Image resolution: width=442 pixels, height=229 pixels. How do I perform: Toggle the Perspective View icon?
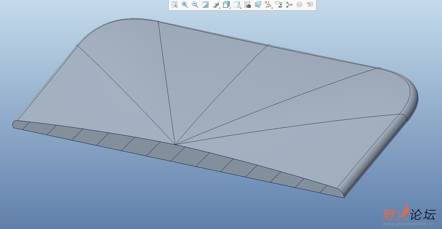point(258,5)
